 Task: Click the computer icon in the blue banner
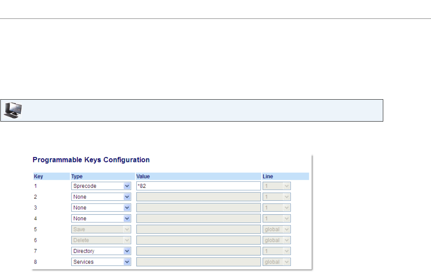(x=13, y=110)
